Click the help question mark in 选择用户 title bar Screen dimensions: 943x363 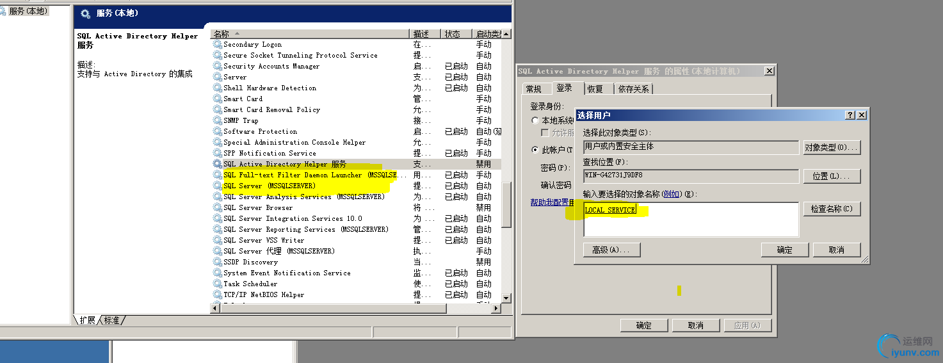(850, 115)
